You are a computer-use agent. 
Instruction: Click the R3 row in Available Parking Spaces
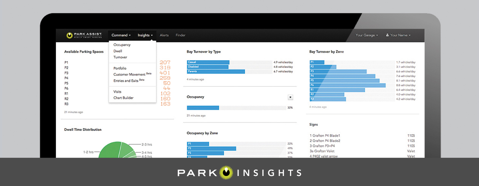click(x=117, y=104)
